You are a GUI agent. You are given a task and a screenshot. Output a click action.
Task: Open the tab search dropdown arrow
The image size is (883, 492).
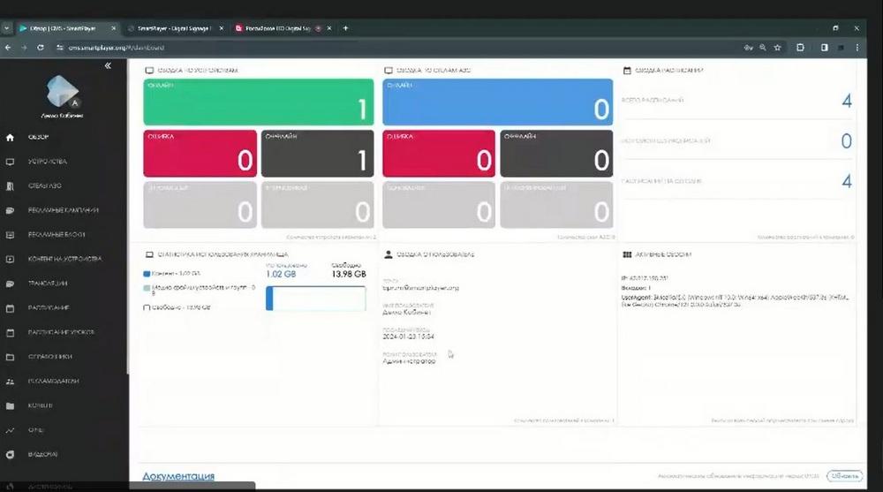coord(6,28)
